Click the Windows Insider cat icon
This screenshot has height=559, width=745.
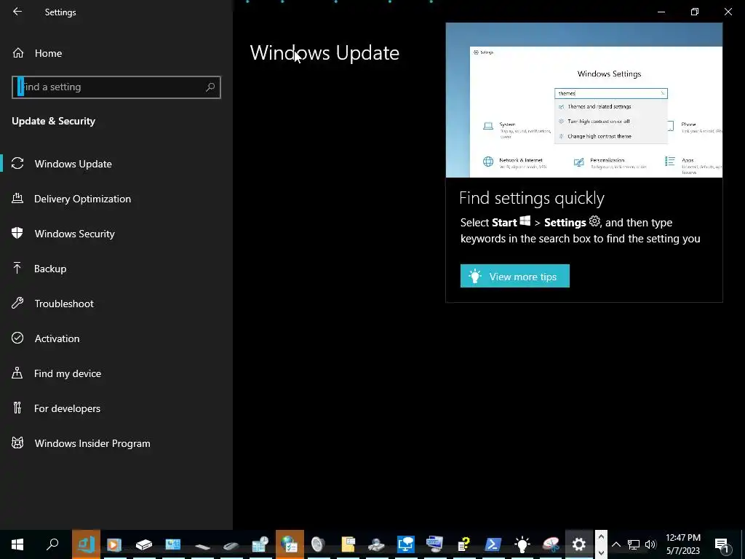(x=17, y=443)
